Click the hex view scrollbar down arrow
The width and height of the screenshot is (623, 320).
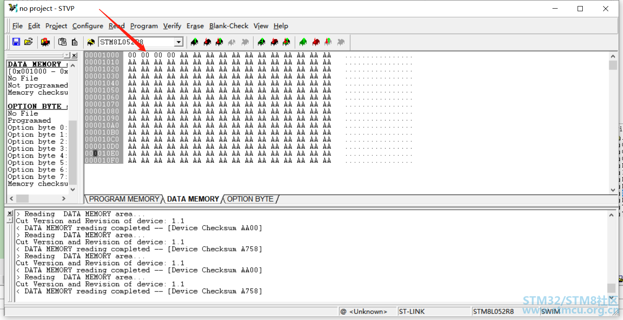[613, 190]
